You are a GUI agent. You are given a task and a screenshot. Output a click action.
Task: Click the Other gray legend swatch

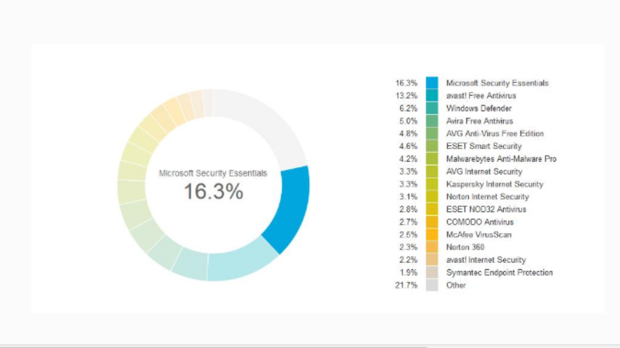[x=432, y=285]
